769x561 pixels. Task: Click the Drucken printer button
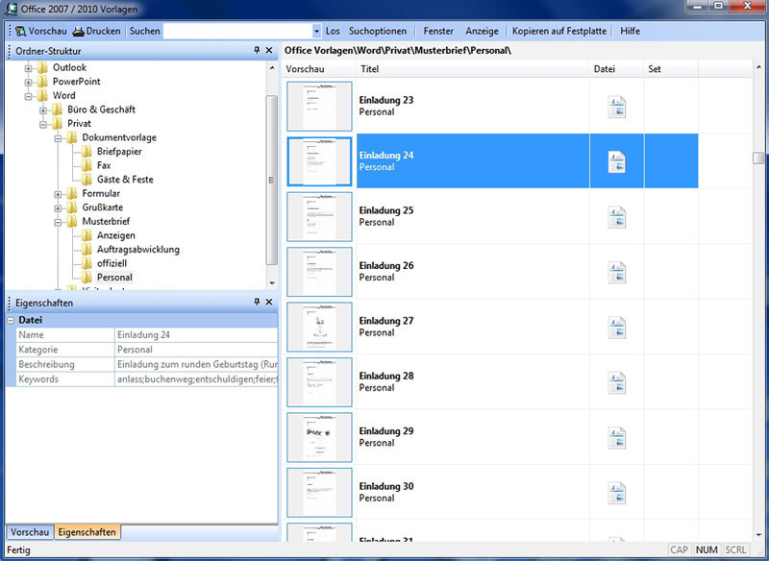point(97,31)
